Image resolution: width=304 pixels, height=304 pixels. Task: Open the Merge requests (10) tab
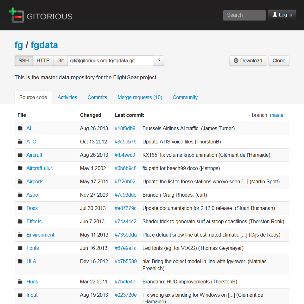[140, 97]
